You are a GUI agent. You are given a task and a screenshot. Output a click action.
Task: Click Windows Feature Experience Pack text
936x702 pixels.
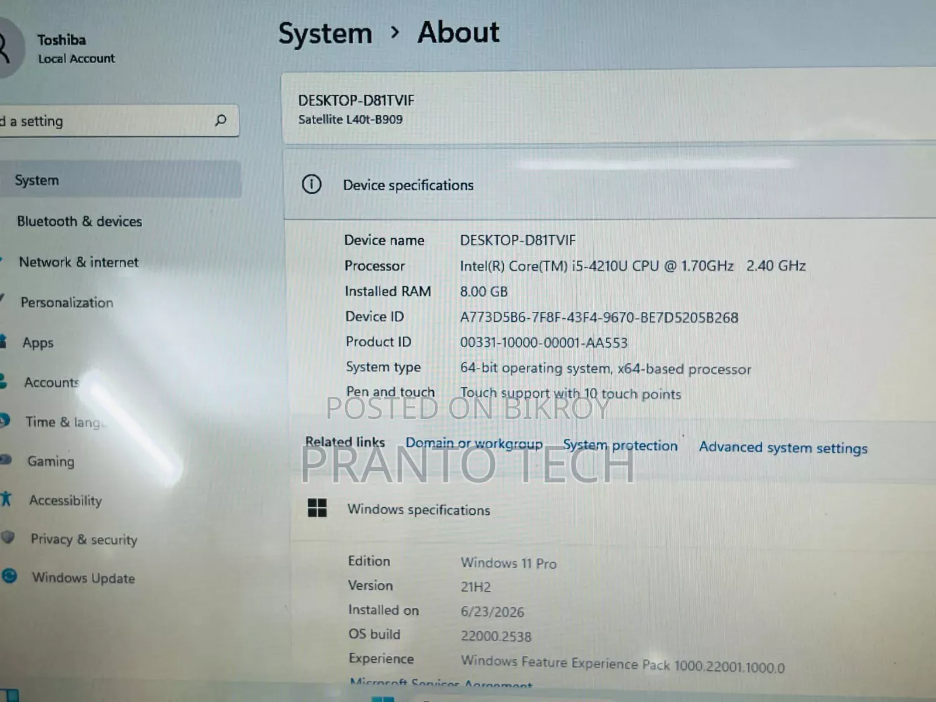622,664
